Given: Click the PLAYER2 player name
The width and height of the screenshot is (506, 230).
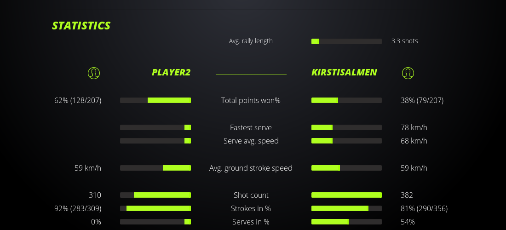Looking at the screenshot, I should pyautogui.click(x=171, y=72).
